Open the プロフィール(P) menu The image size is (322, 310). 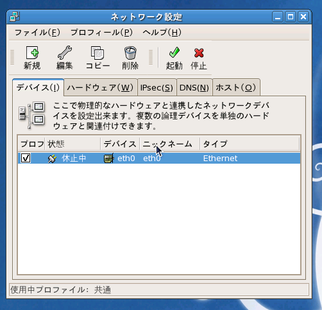[101, 33]
